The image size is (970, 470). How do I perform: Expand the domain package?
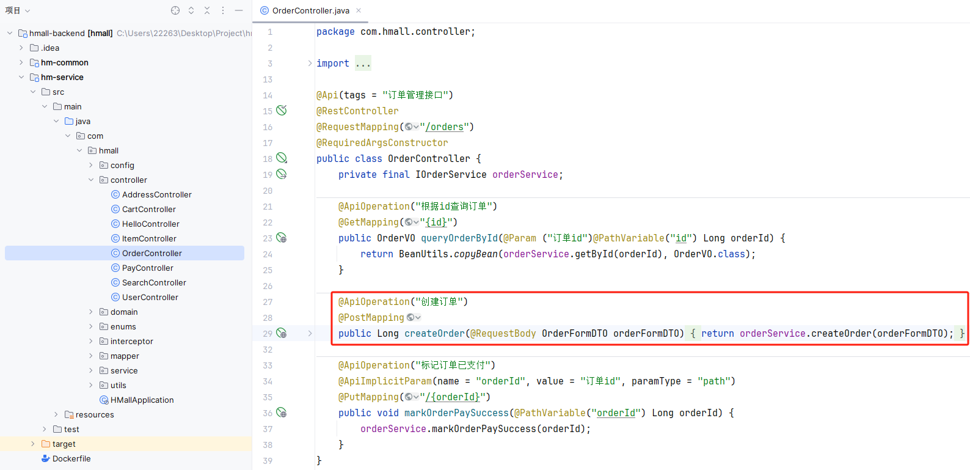coord(91,312)
